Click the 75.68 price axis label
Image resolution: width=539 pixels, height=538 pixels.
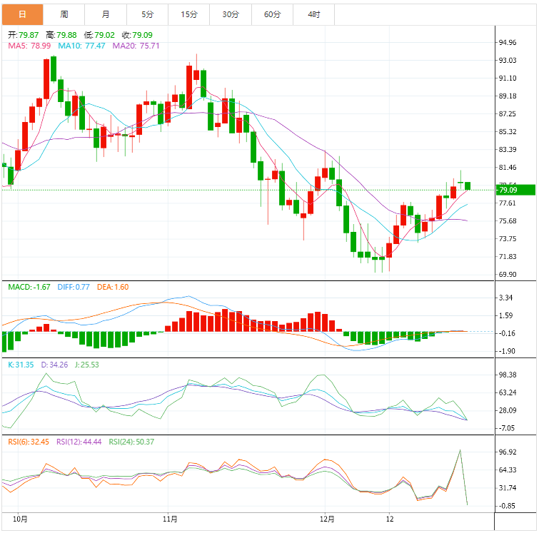tap(508, 221)
